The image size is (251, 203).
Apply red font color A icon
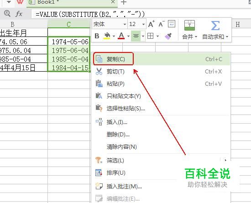pos(121,36)
